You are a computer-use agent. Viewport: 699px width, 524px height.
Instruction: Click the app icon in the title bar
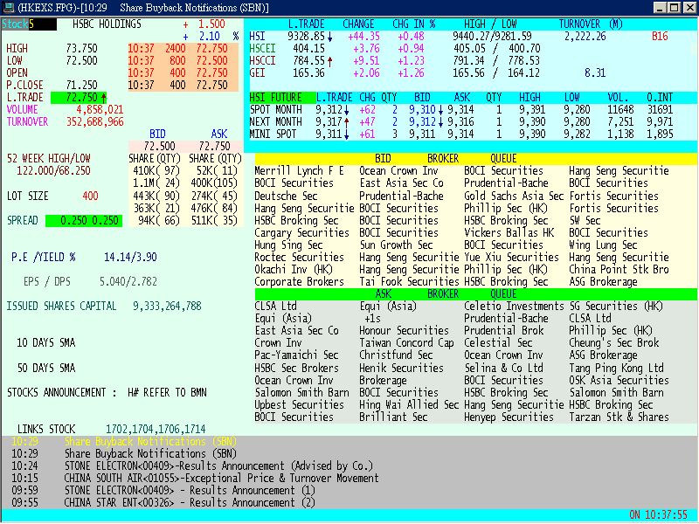coord(9,7)
